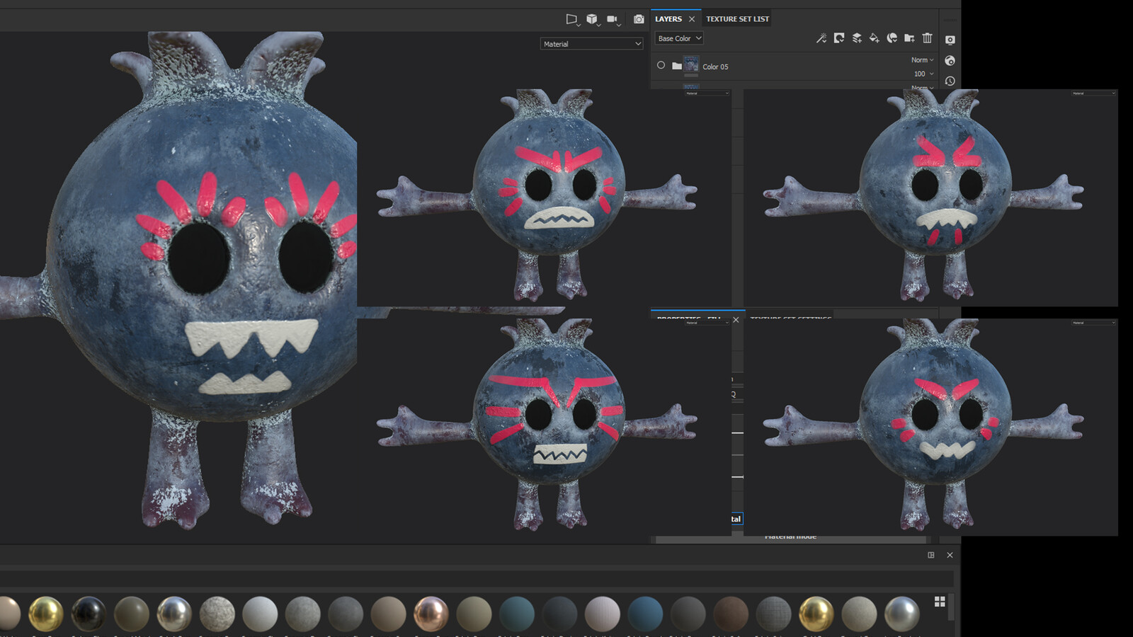
Task: Open the 3D cube view mode menu
Action: click(x=593, y=19)
